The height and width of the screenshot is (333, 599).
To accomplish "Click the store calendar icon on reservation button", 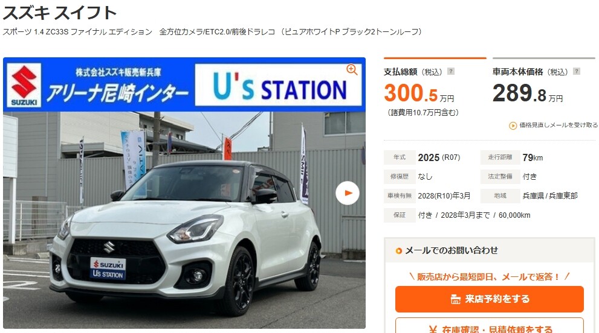I will coord(455,299).
